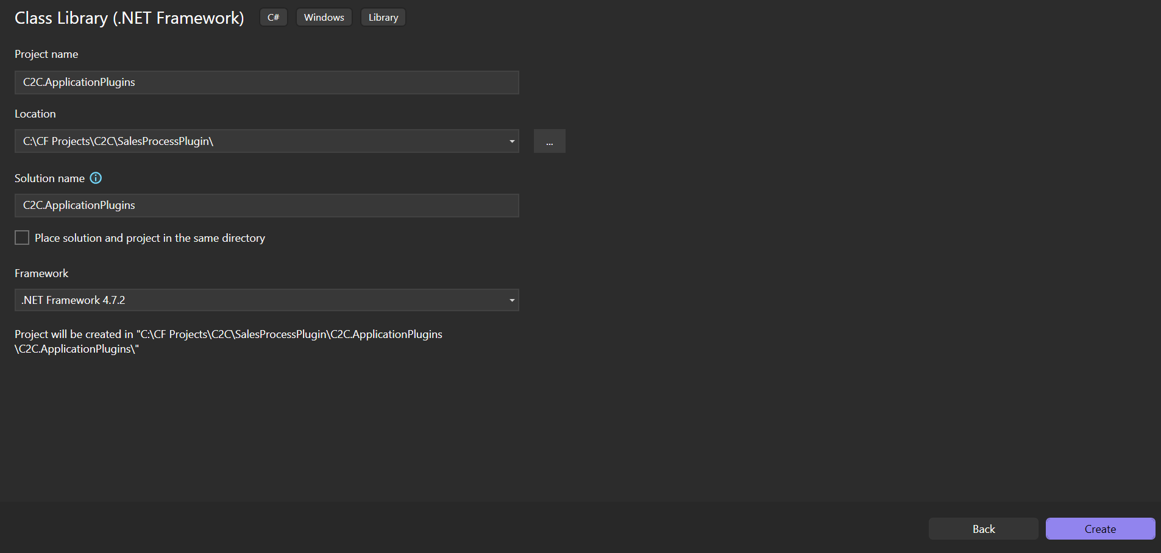Image resolution: width=1161 pixels, height=553 pixels.
Task: Click the Class Library (.NET Framework) heading
Action: 129,18
